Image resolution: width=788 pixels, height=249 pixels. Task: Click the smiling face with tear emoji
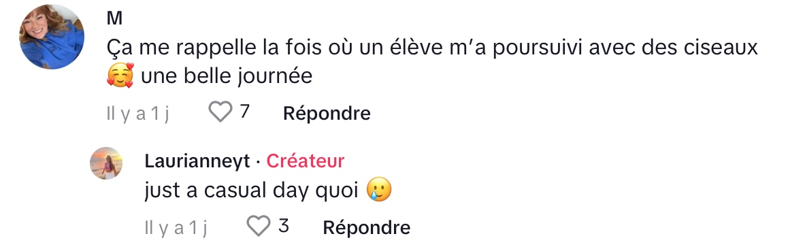click(x=378, y=190)
